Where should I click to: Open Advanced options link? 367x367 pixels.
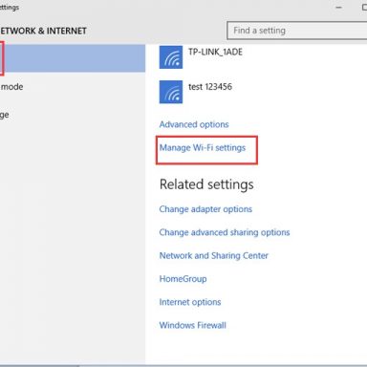click(194, 124)
